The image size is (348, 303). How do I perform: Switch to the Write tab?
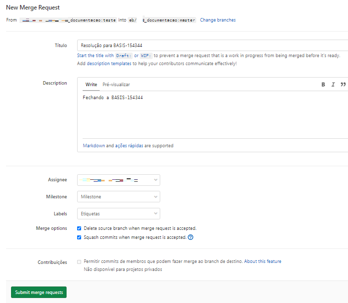tap(91, 85)
